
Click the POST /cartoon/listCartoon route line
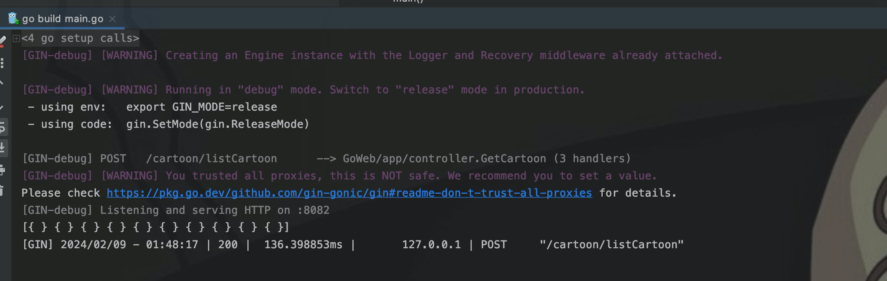pos(326,159)
